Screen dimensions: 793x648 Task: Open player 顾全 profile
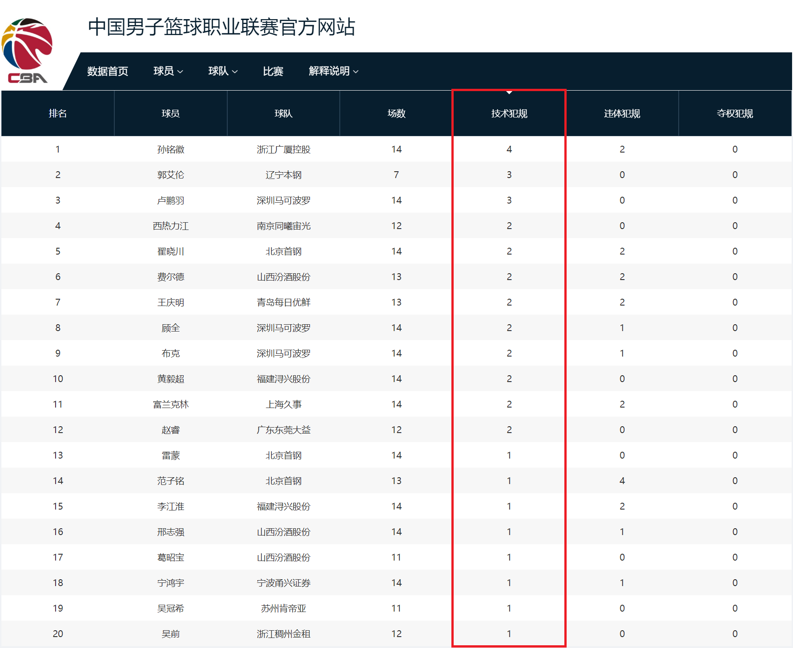pos(171,328)
